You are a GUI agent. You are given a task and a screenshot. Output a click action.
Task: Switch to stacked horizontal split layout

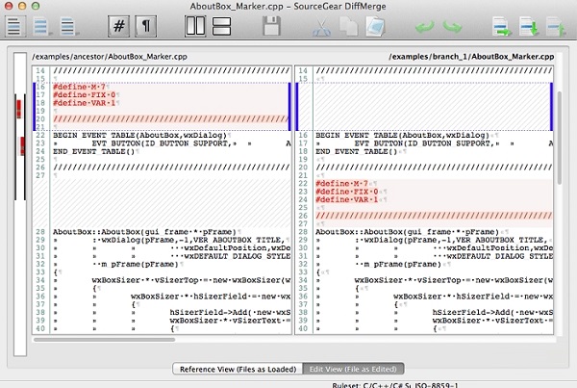pos(222,26)
